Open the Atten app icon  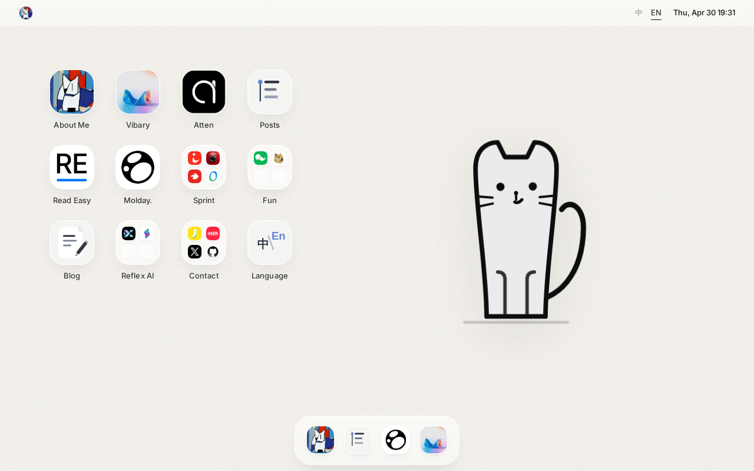coord(204,92)
